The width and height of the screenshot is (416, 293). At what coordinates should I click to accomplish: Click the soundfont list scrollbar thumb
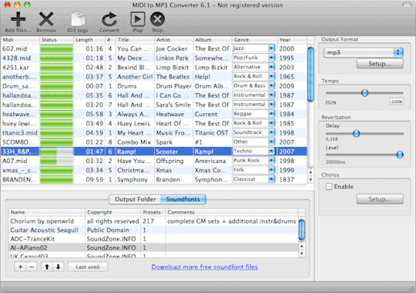tap(302, 230)
